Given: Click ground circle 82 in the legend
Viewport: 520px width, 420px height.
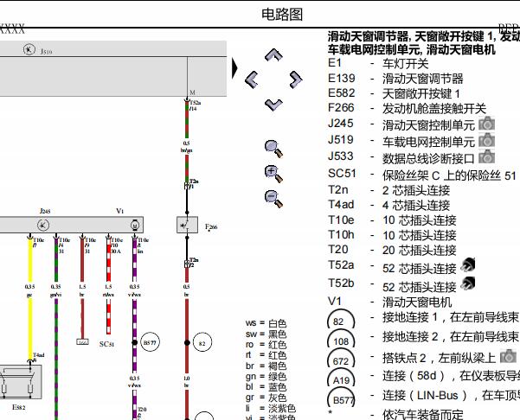Looking at the screenshot, I should (x=341, y=321).
